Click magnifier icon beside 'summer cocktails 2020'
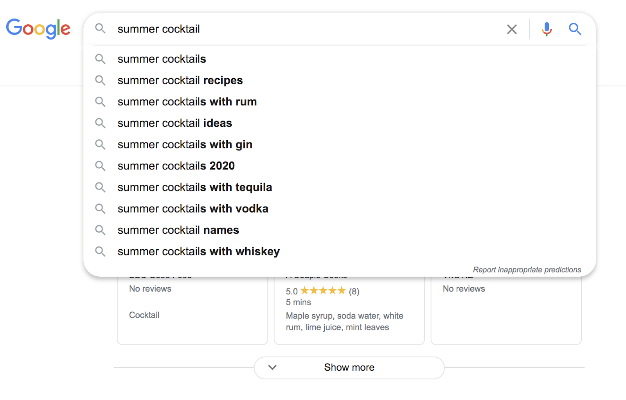This screenshot has height=400, width=626. (101, 166)
